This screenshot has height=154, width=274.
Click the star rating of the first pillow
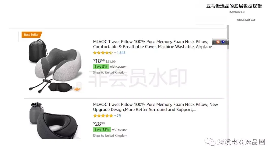point(103,53)
